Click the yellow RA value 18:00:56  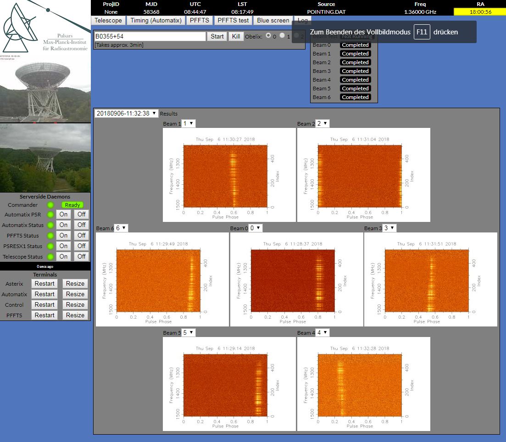tap(480, 12)
